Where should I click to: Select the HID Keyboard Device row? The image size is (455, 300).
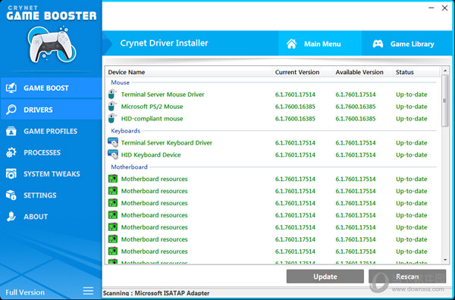tap(273, 155)
